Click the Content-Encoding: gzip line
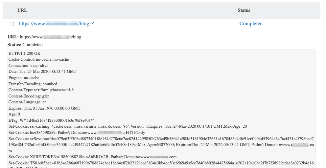The height and width of the screenshot is (168, 326). point(29,96)
